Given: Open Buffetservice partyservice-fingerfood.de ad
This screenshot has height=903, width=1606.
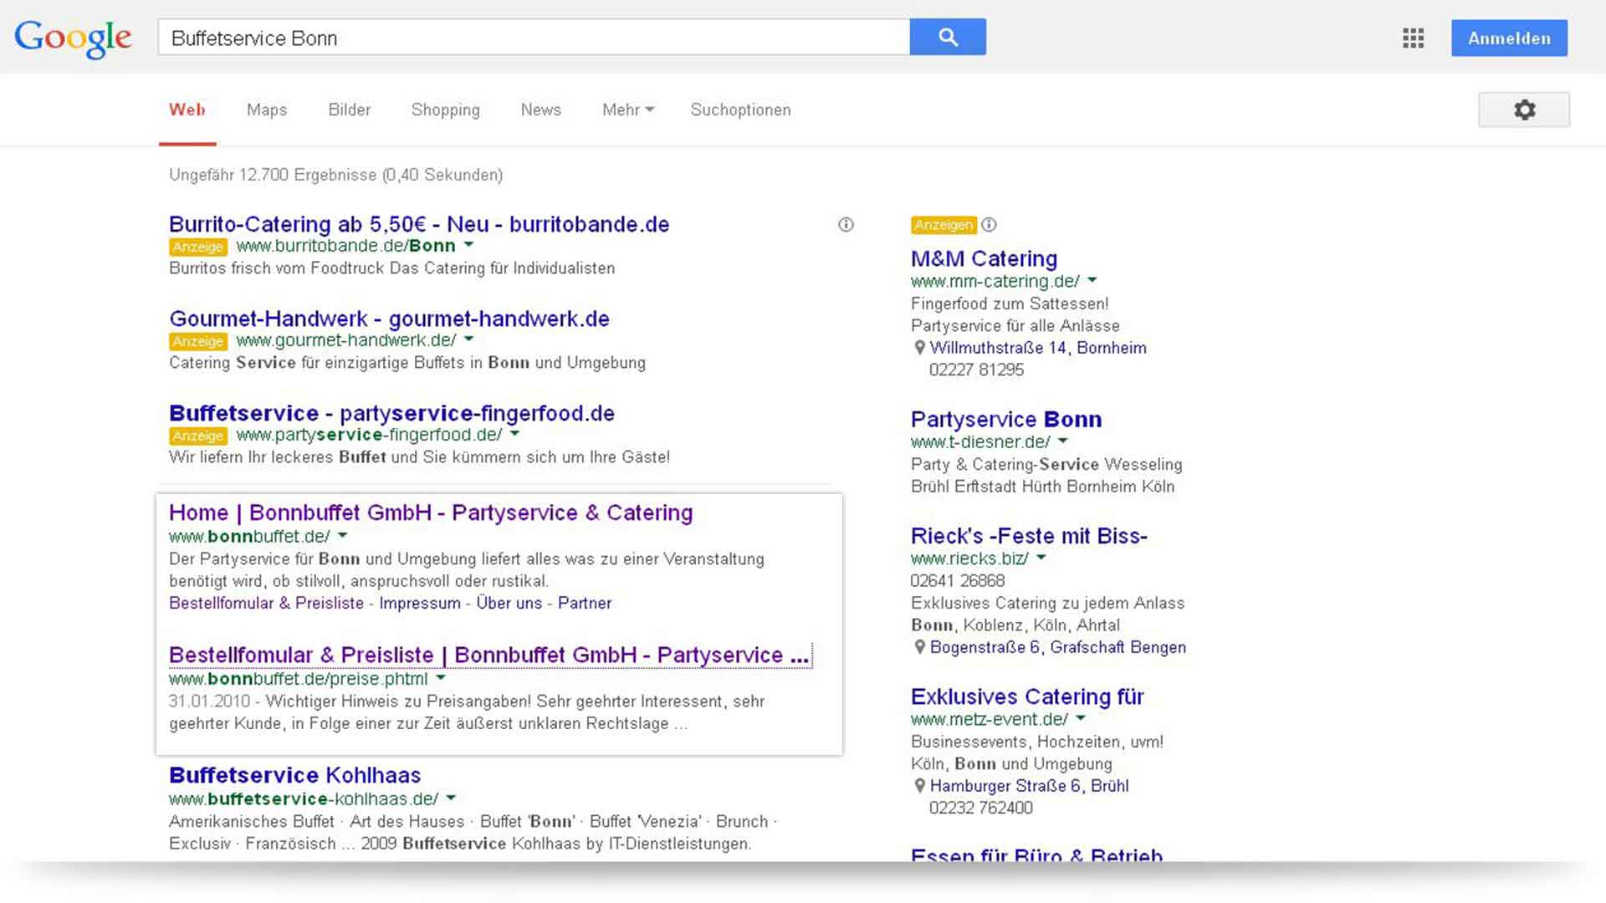Looking at the screenshot, I should (391, 413).
